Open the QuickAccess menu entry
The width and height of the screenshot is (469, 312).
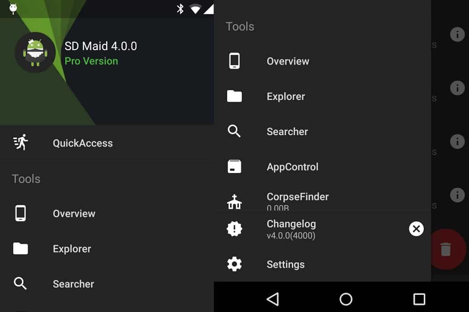[83, 143]
